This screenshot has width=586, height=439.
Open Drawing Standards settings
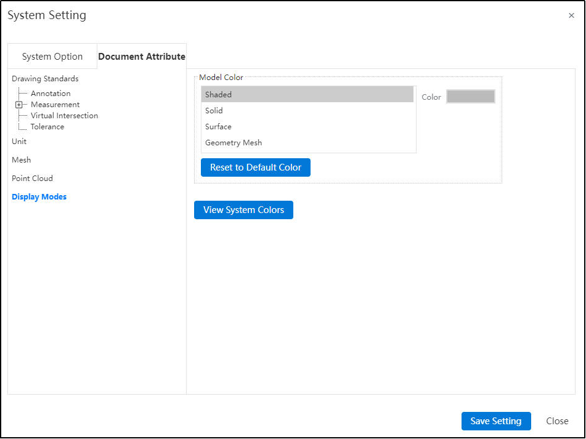45,79
